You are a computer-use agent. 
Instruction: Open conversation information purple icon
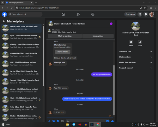pyautogui.click(x=111, y=24)
